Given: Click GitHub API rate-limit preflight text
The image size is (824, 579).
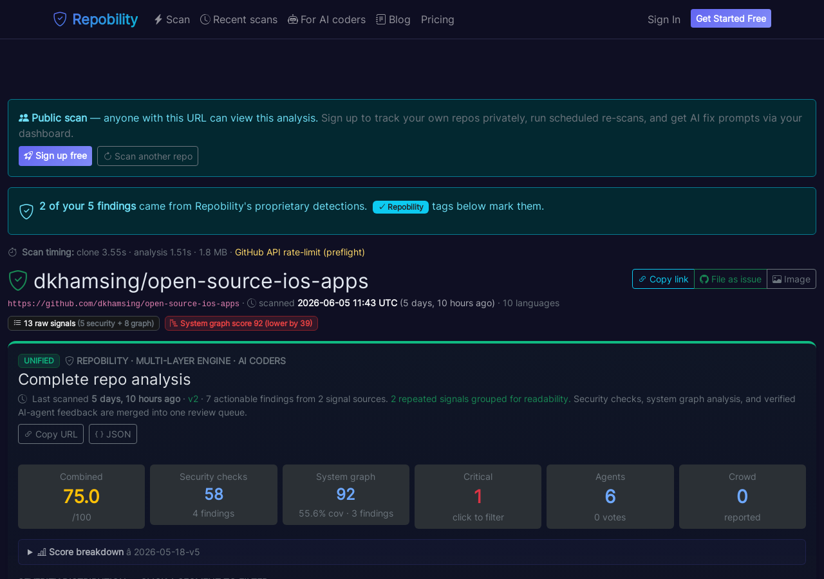Looking at the screenshot, I should (x=300, y=252).
